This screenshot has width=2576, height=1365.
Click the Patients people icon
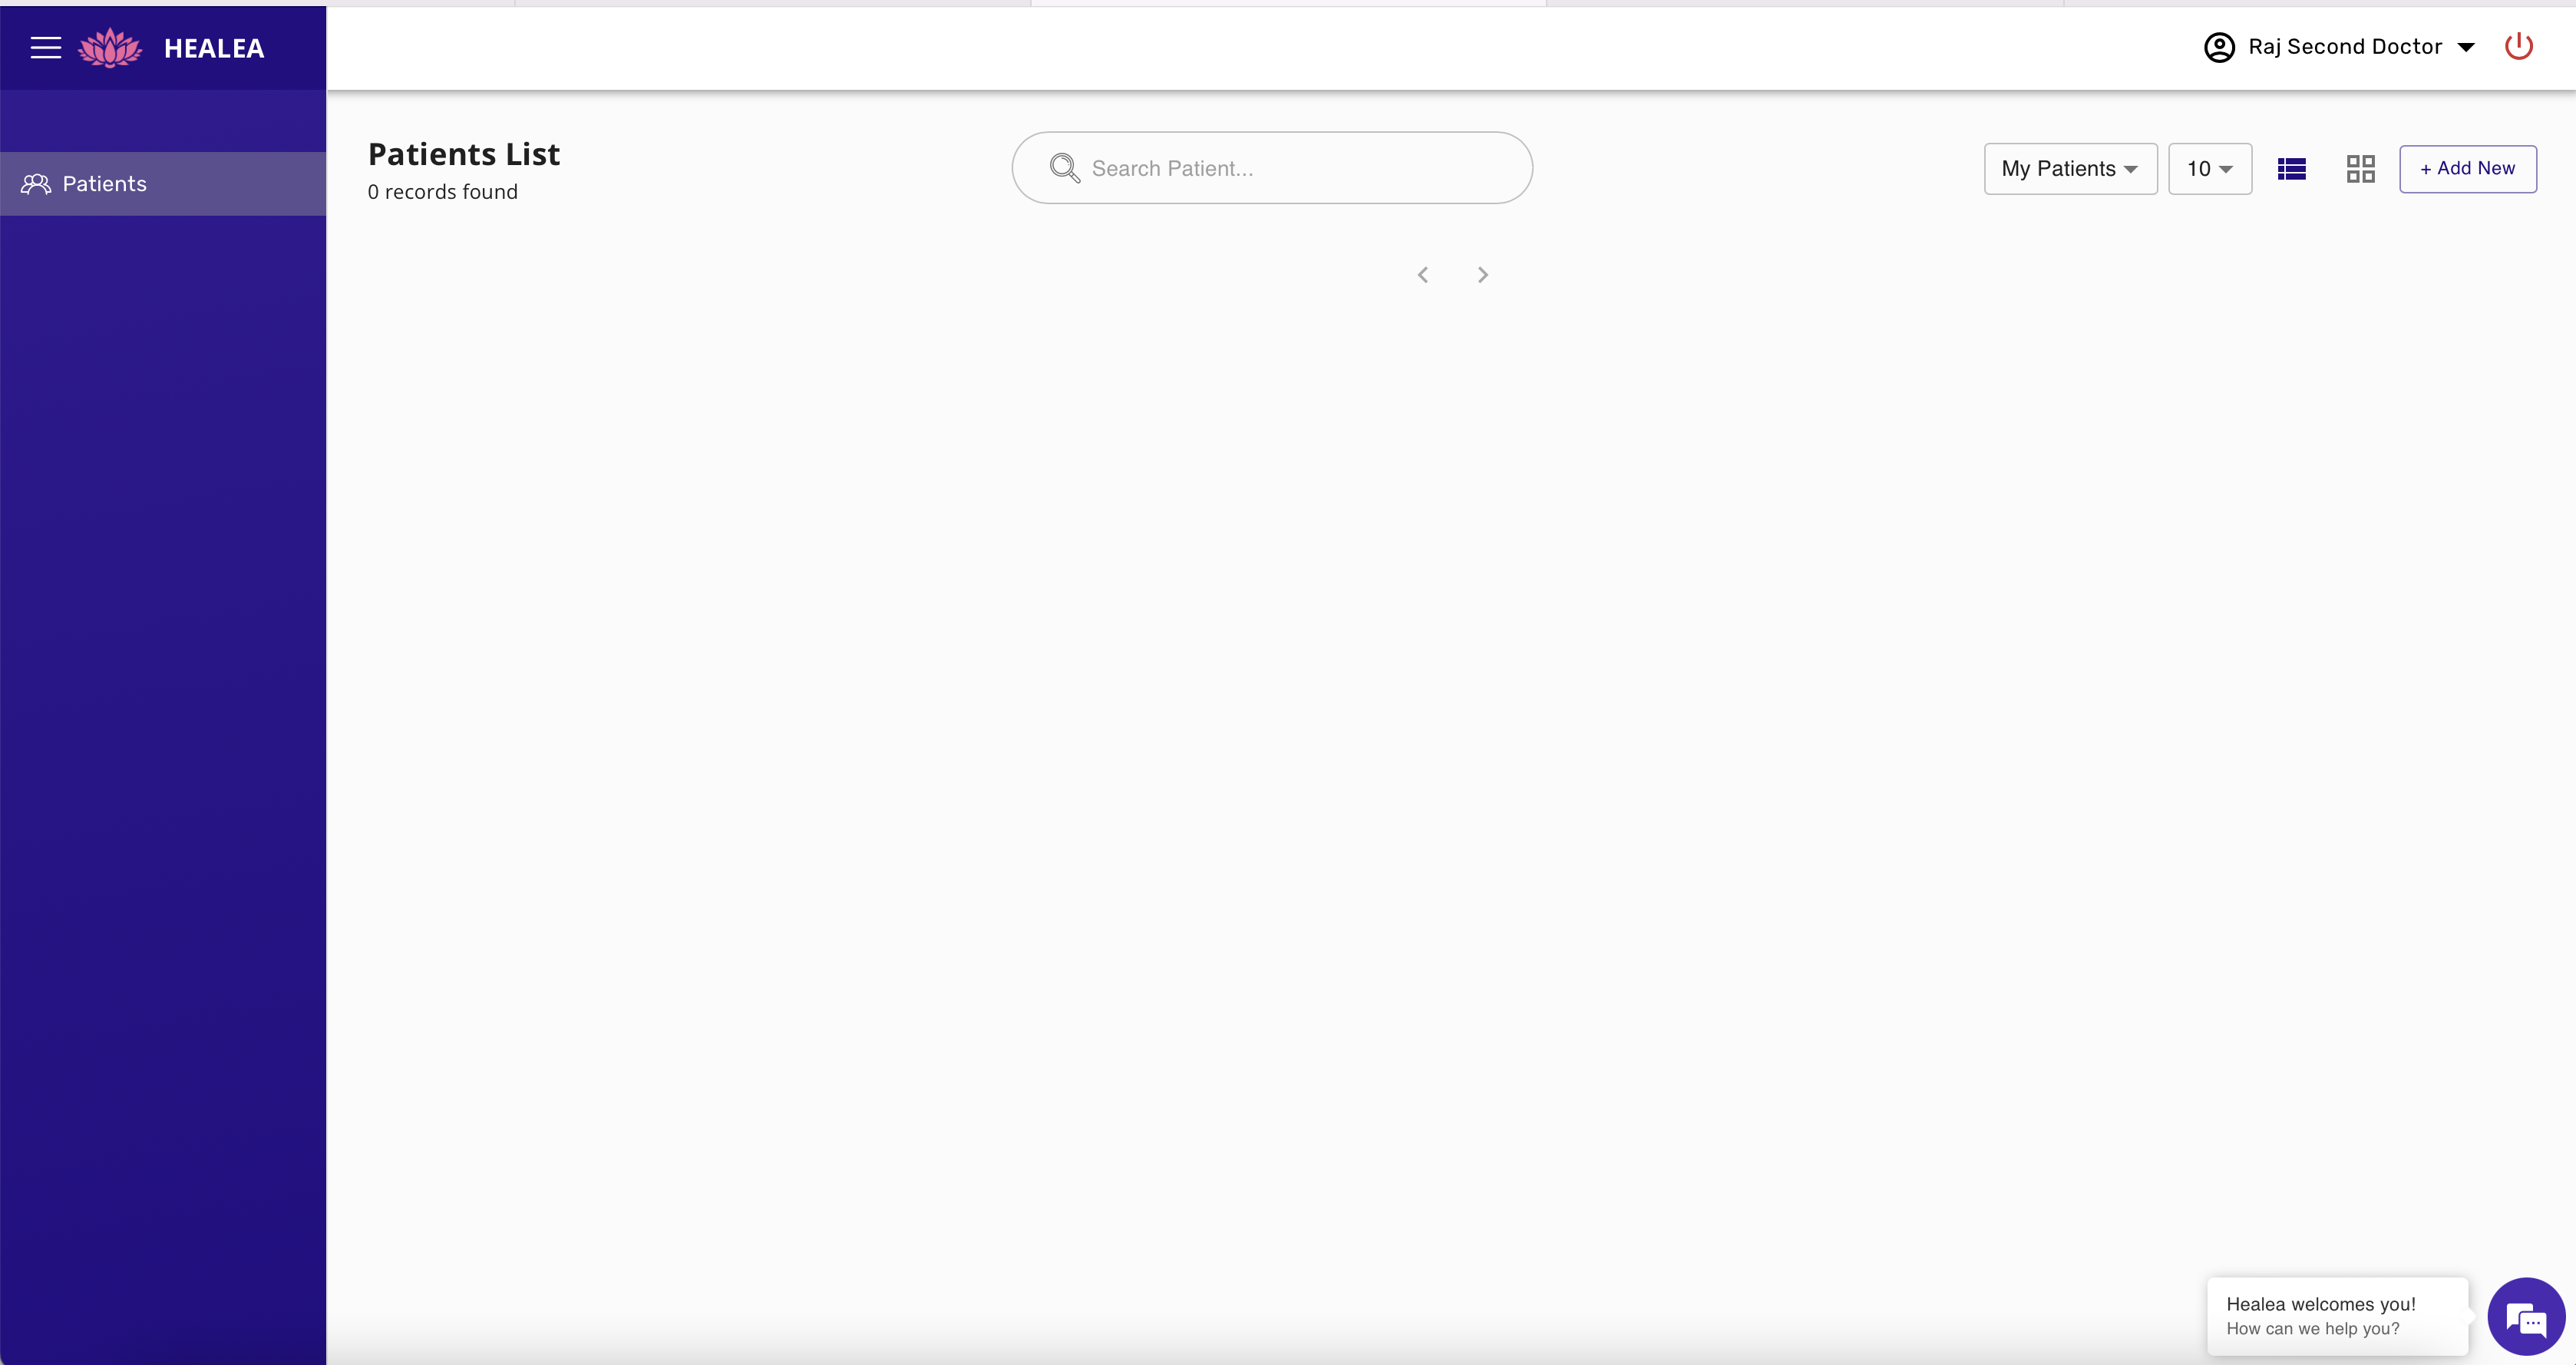pyautogui.click(x=36, y=184)
